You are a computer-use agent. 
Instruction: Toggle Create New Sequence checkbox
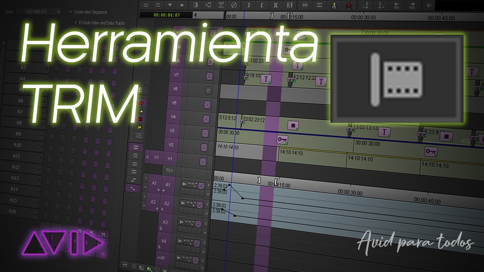pyautogui.click(x=71, y=12)
